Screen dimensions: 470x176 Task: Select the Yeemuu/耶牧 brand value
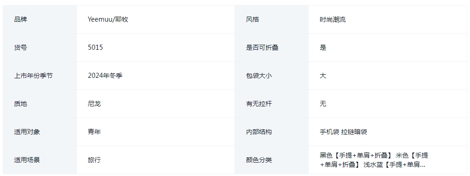click(108, 19)
